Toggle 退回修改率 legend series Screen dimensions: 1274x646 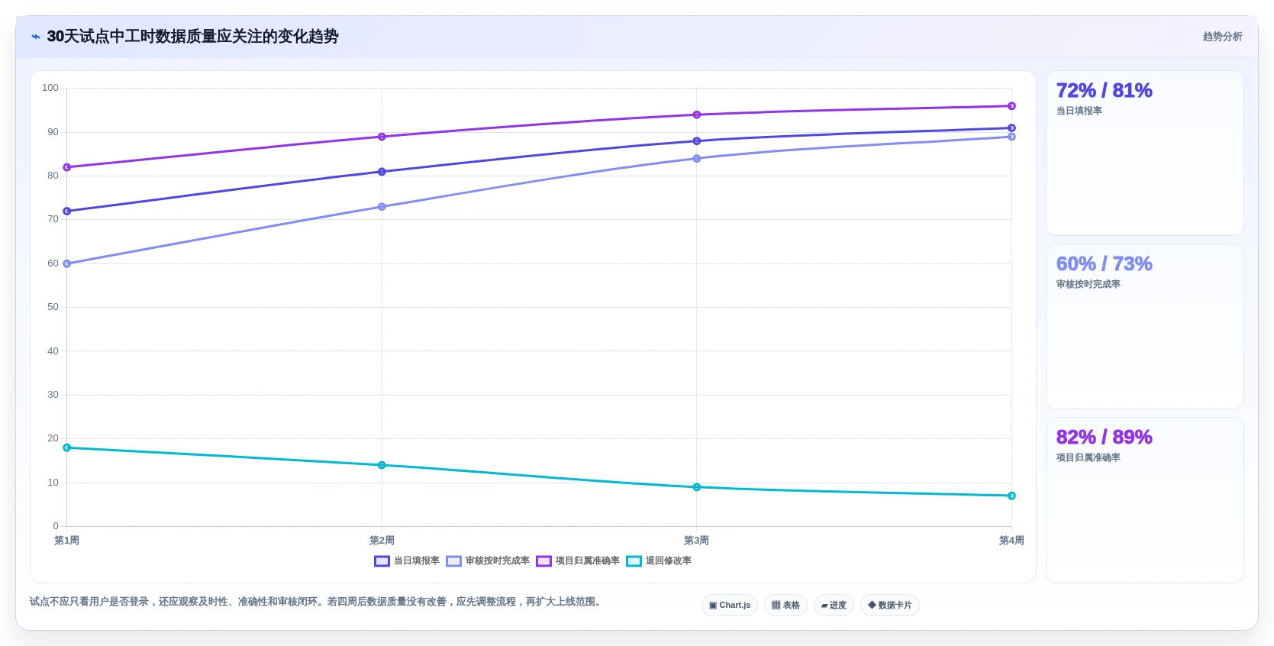[659, 560]
